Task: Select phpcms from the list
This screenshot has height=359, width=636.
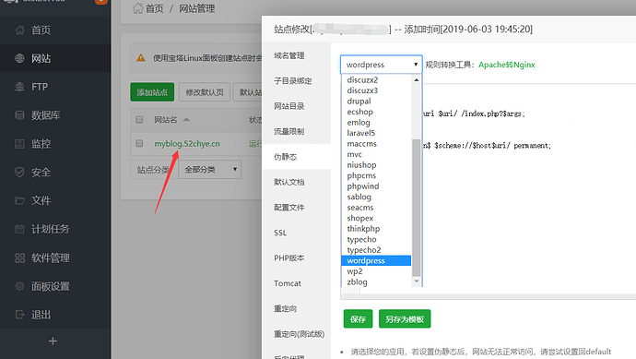Action: (x=376, y=175)
